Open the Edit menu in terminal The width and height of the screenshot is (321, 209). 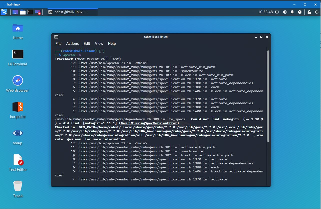click(x=87, y=44)
